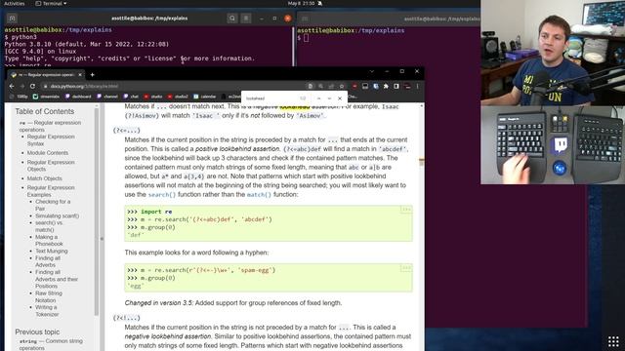The image size is (625, 351).
Task: Open the Terminal app menu in top bar
Action: tap(51, 4)
